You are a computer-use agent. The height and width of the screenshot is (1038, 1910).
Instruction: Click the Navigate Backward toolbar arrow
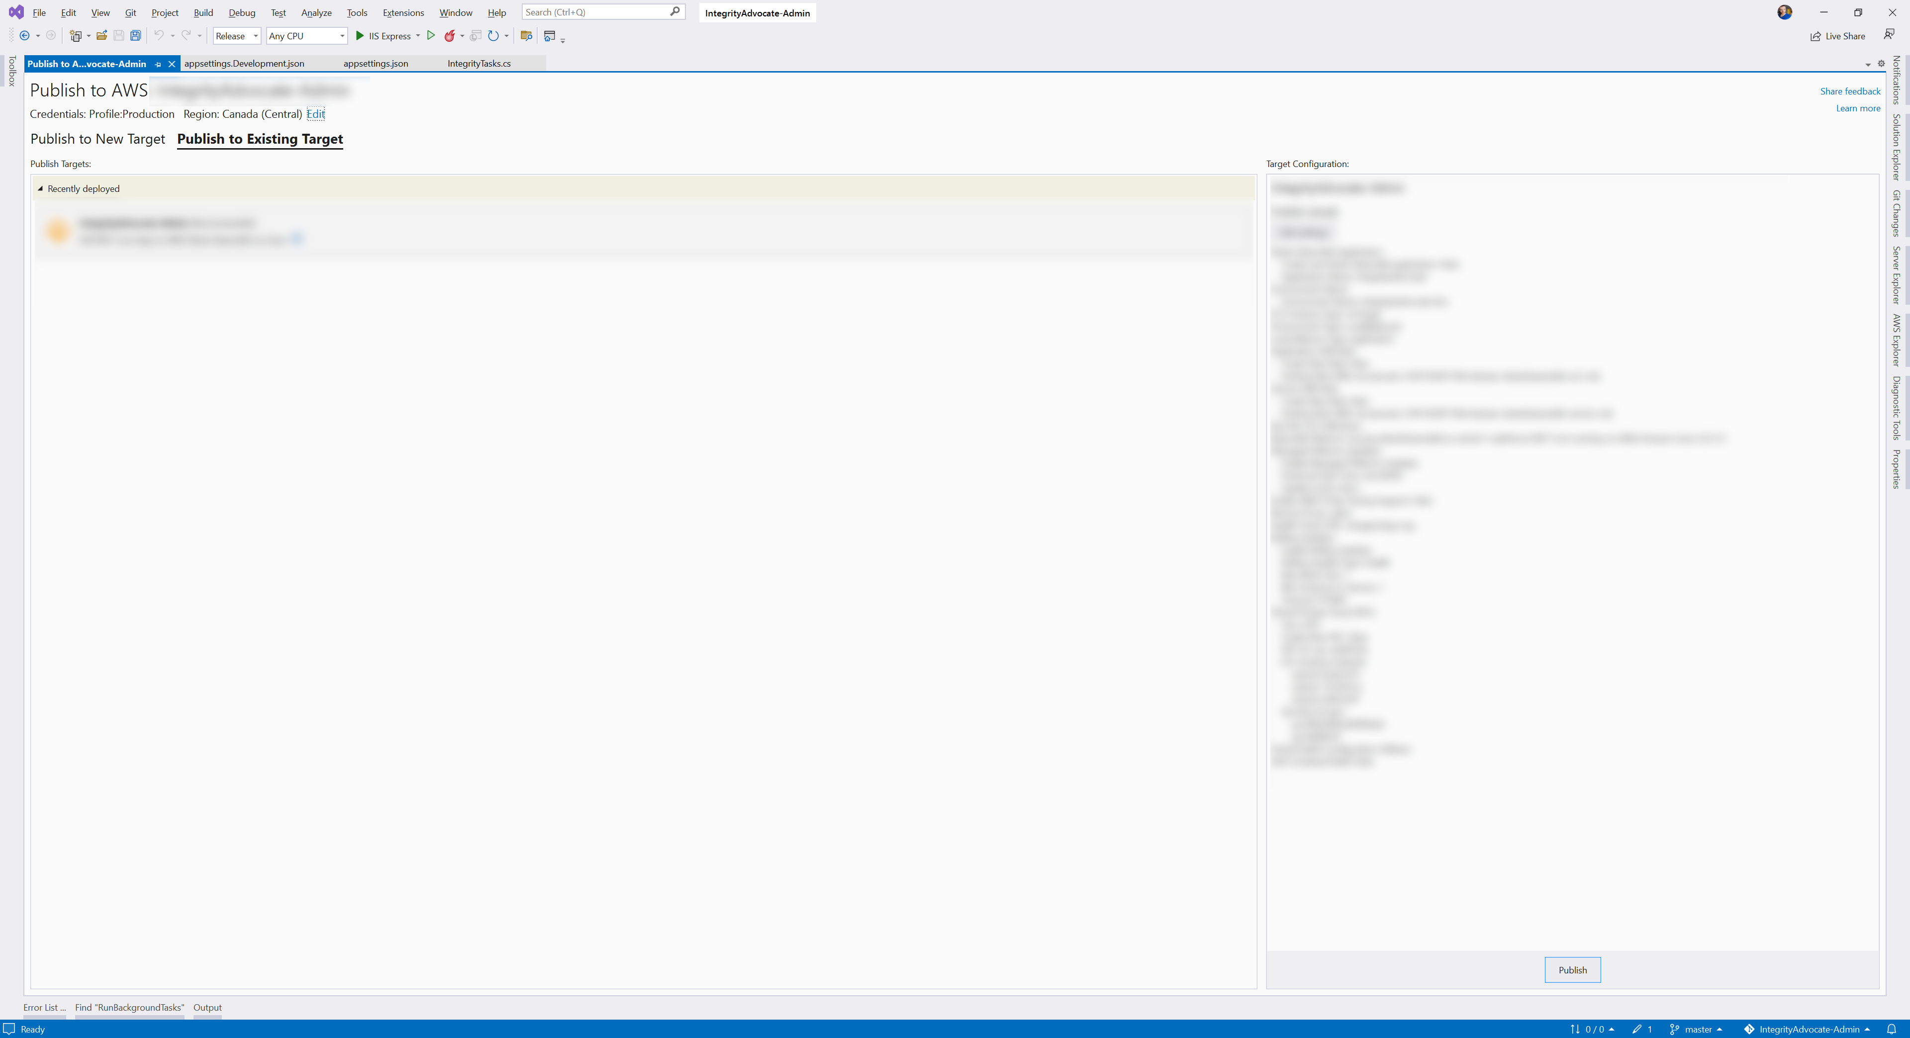tap(24, 36)
